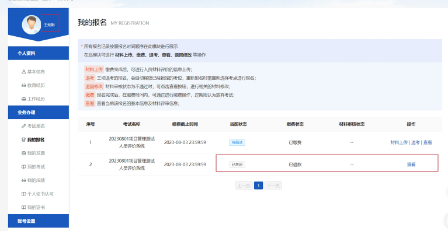Click the 序号 column header
Image resolution: width=448 pixels, height=231 pixels.
91,124
